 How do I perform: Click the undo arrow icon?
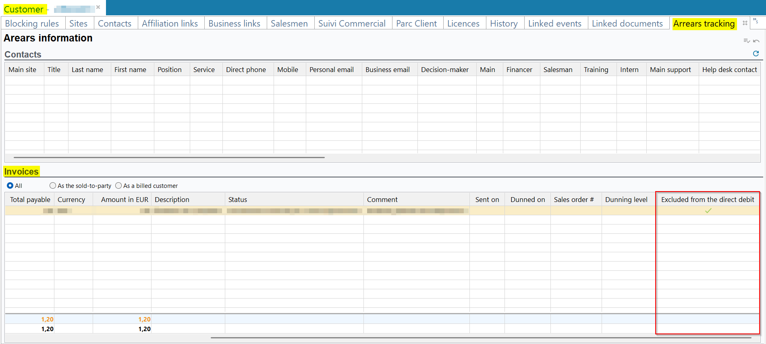coord(756,41)
